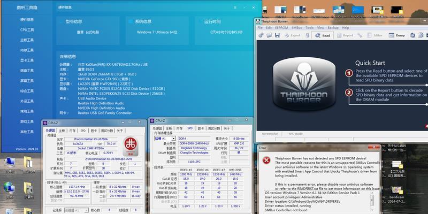The image size is (428, 214).
Task: Open the SMBus menu
Action: tap(297, 28)
